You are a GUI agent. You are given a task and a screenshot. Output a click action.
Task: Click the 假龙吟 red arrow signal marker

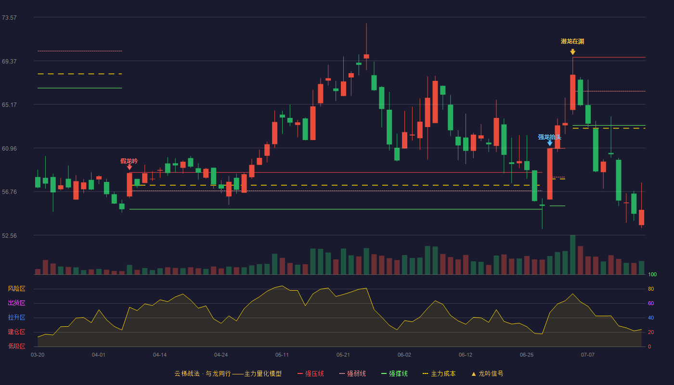click(129, 167)
